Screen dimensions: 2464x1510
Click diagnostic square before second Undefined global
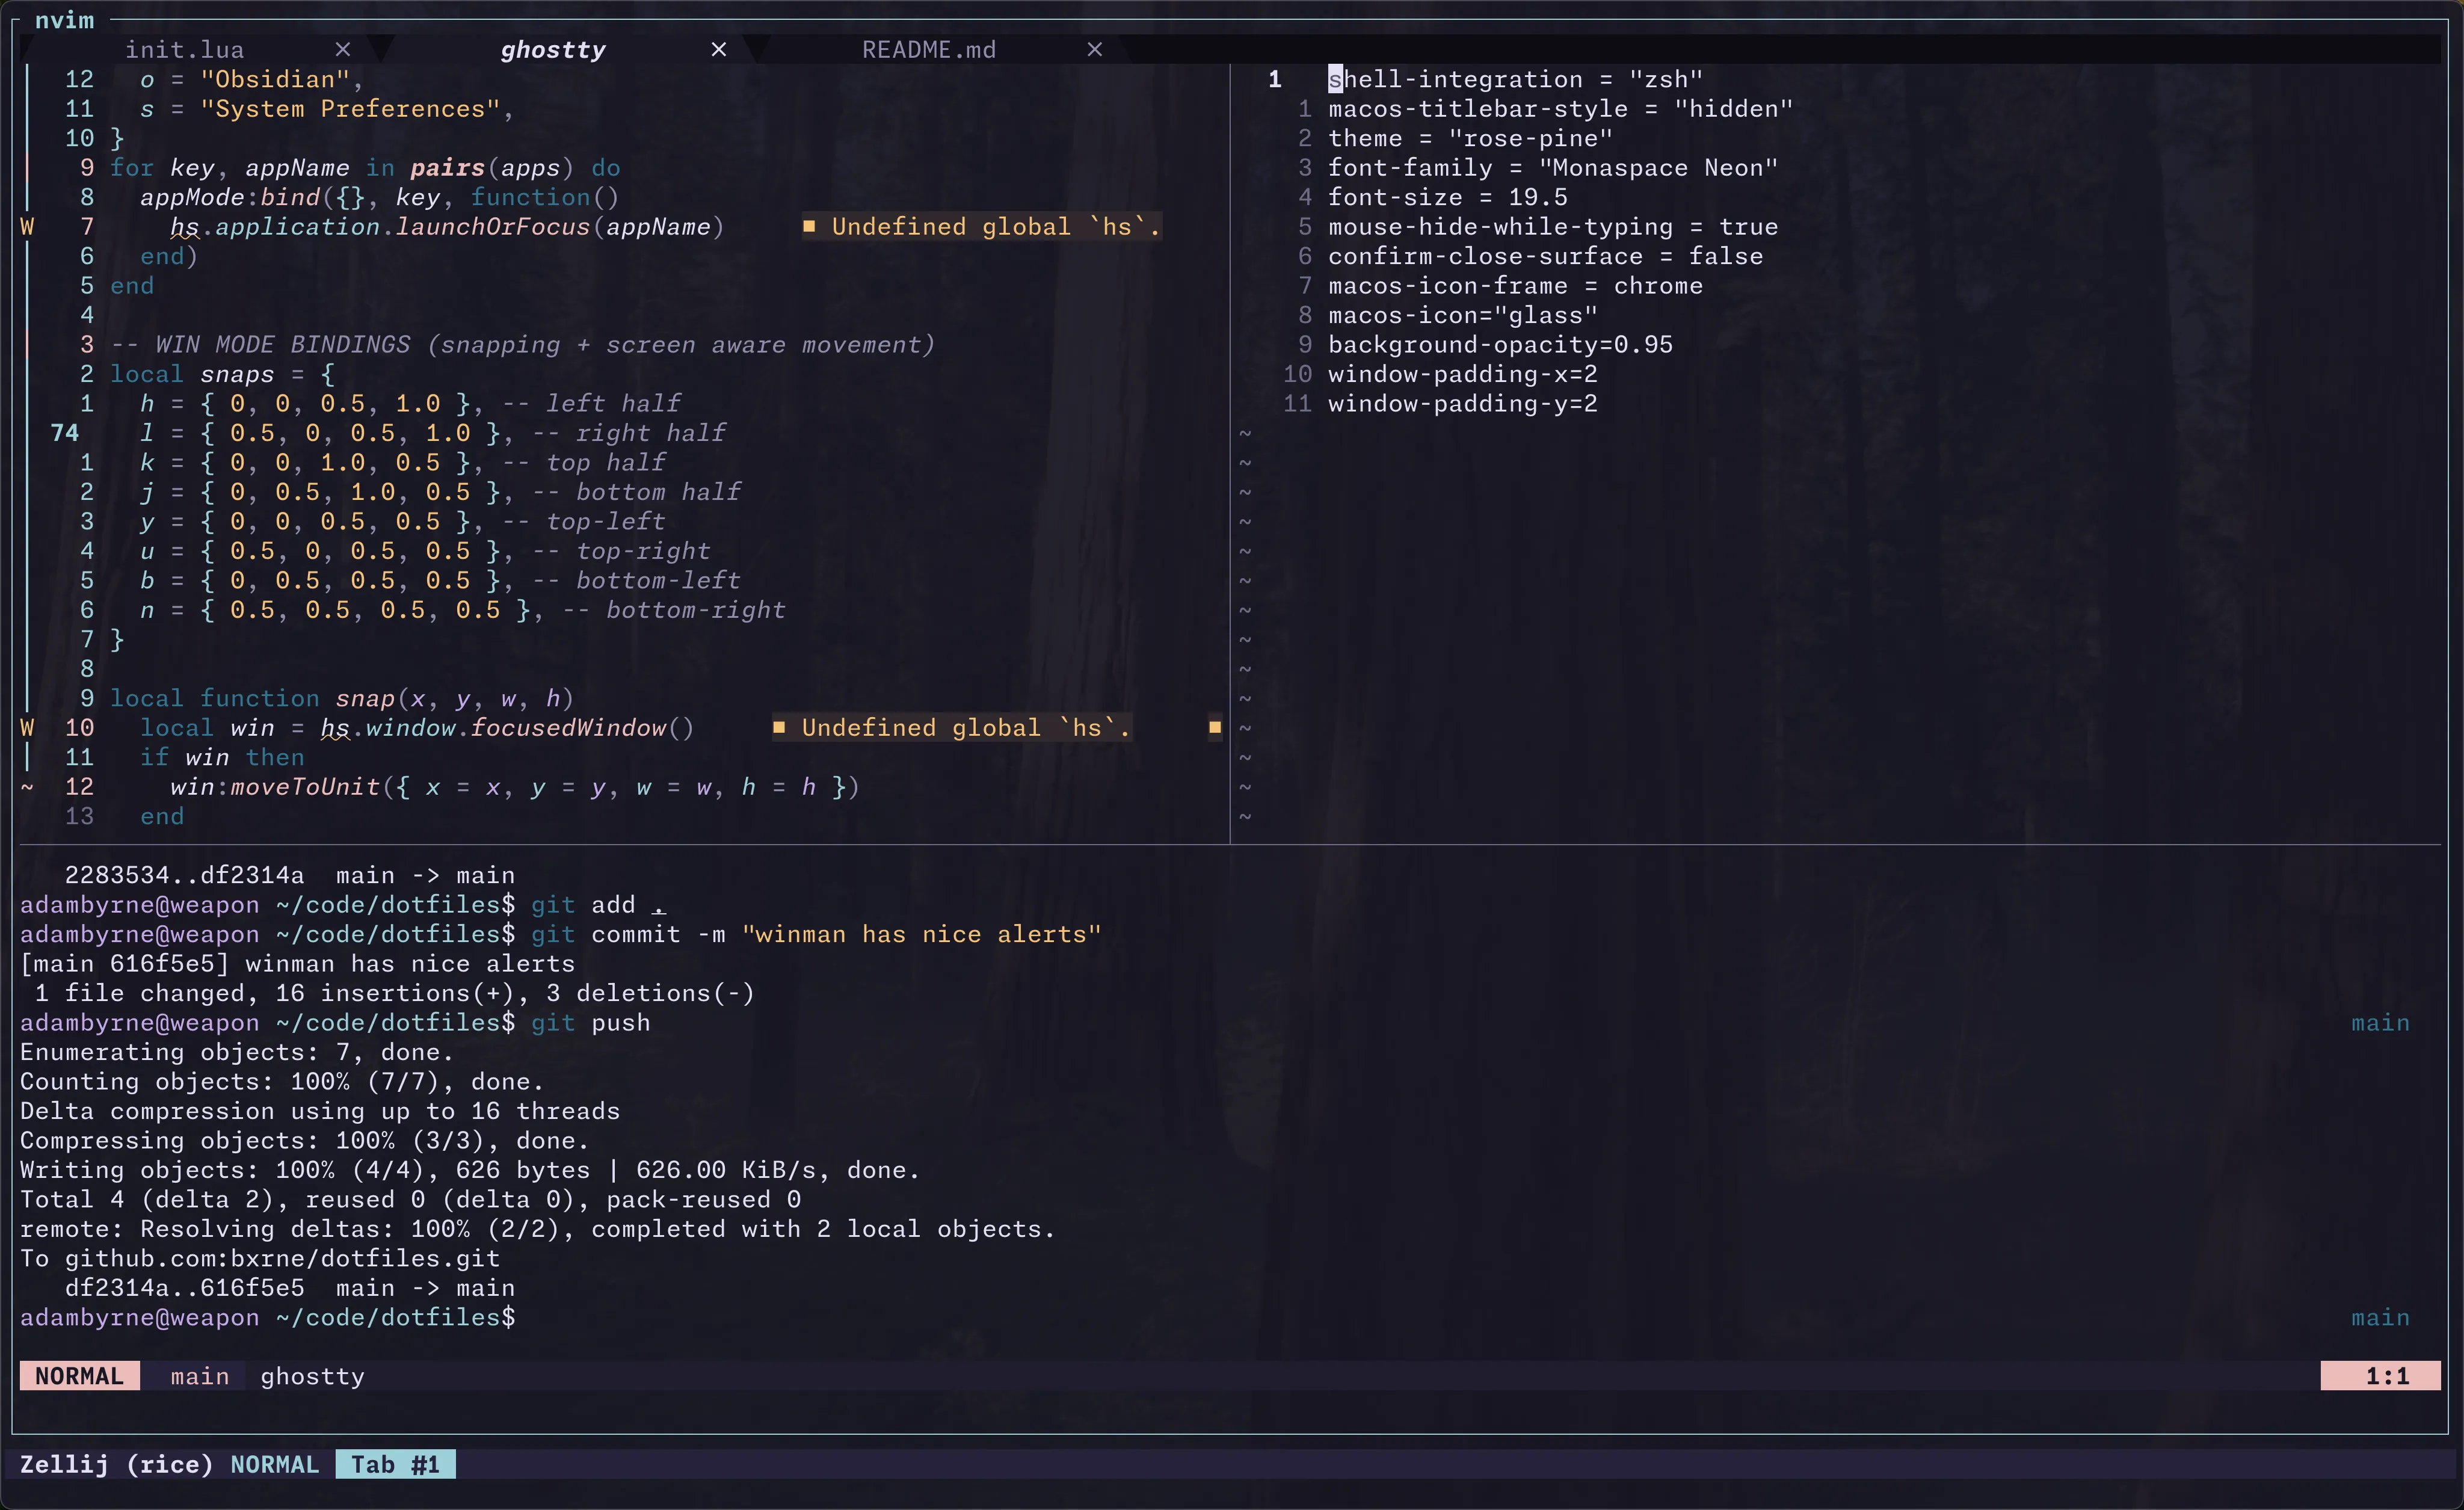tap(779, 728)
